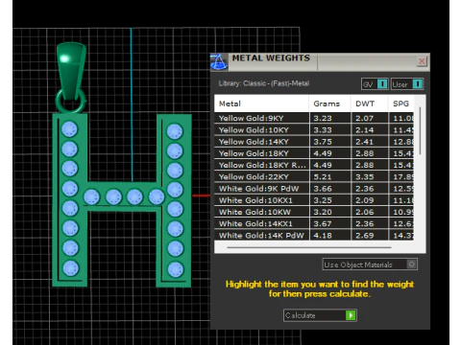
Task: Click the 5.21 grams value
Action: tap(323, 177)
